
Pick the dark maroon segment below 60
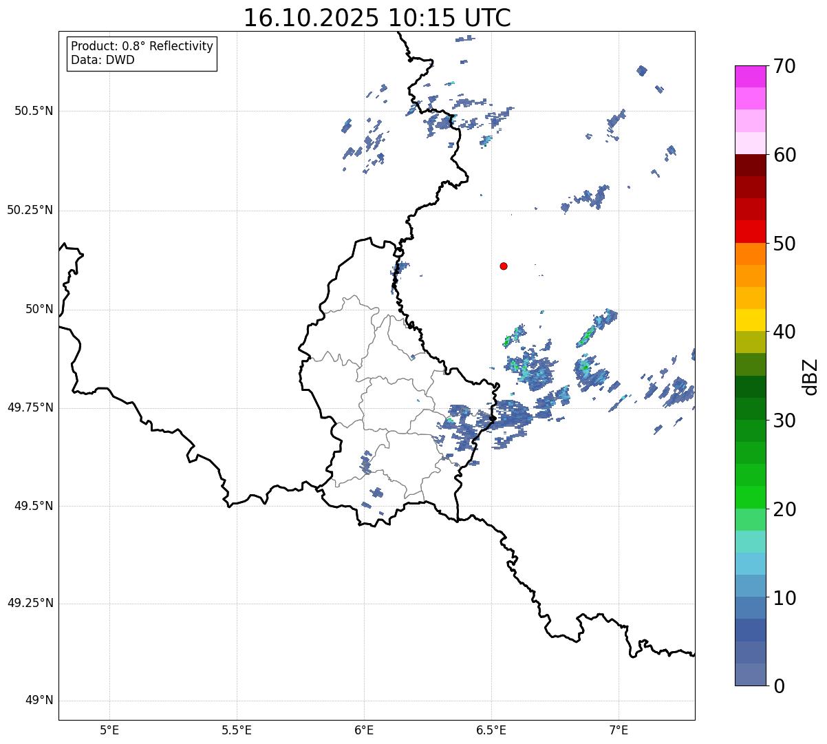[x=750, y=165]
